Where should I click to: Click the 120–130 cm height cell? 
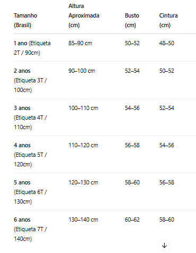[83, 182]
